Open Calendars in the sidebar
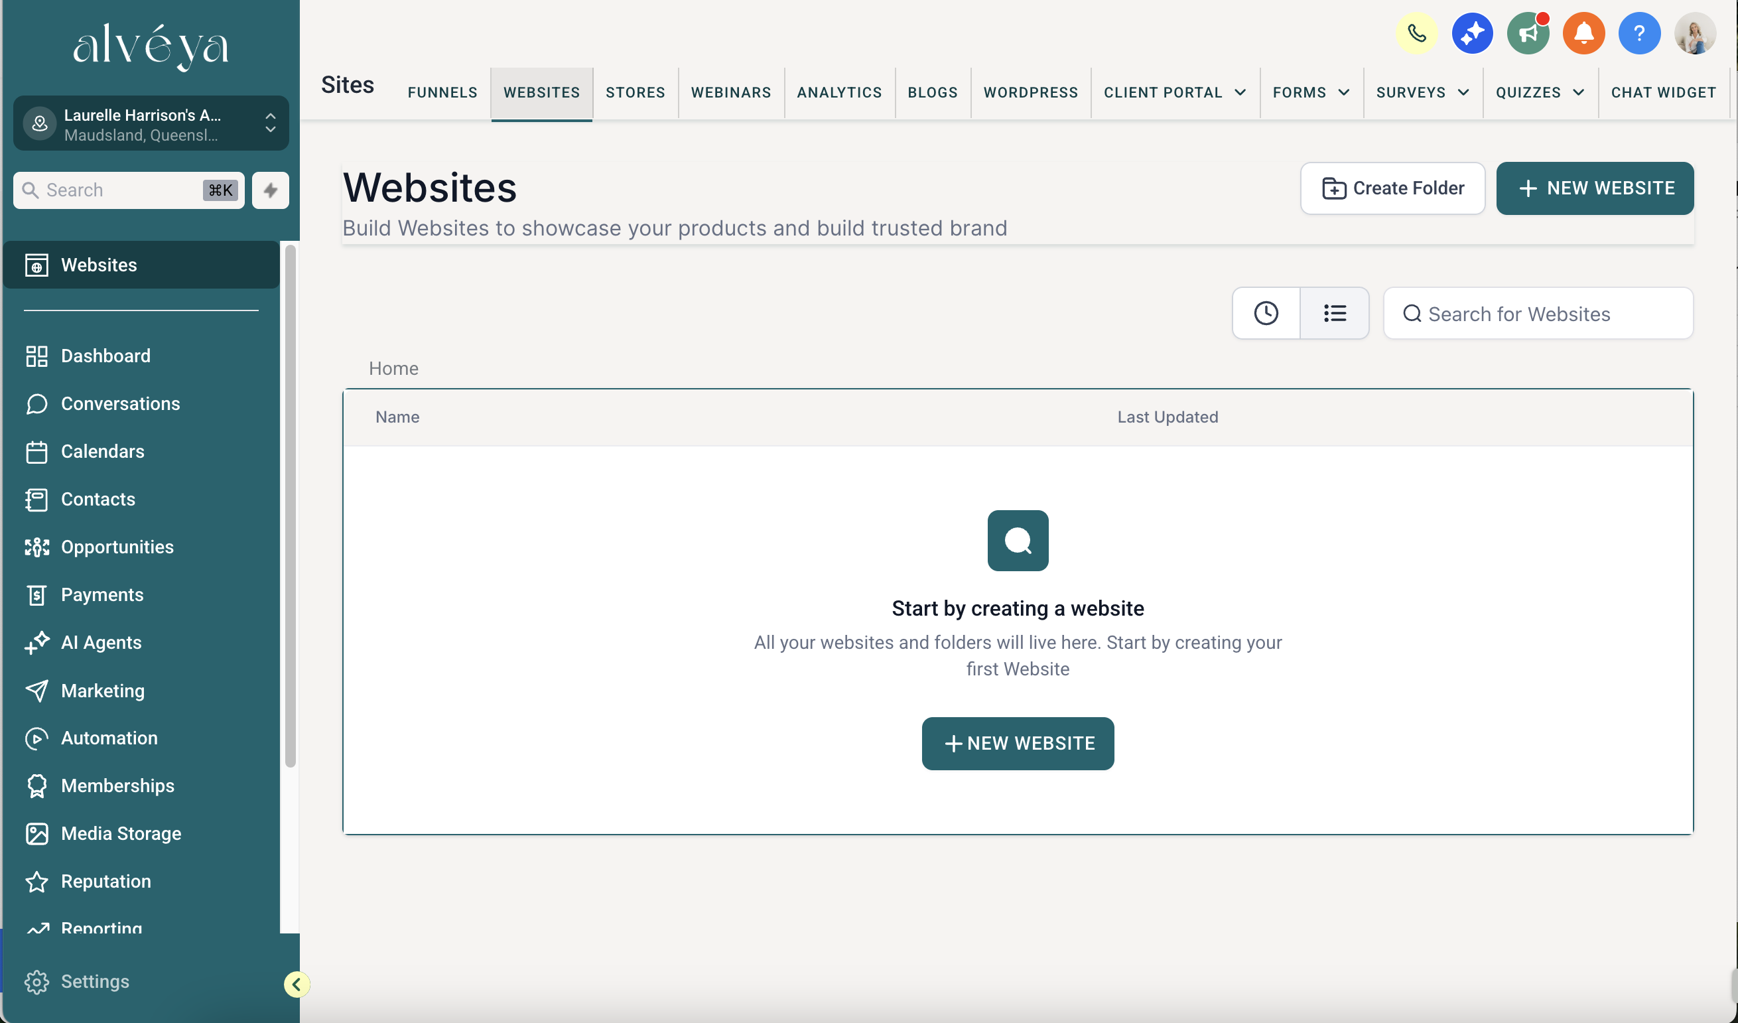Viewport: 1738px width, 1023px height. (141, 451)
